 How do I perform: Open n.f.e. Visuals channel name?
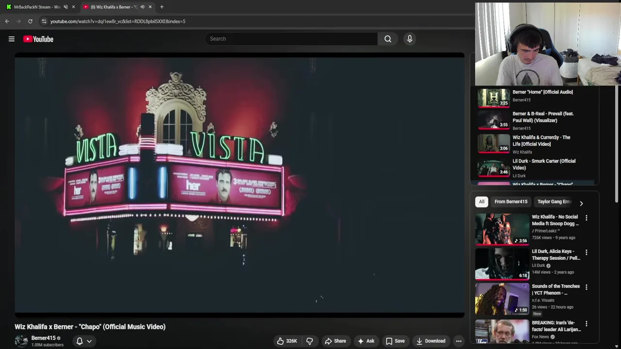pos(543,301)
